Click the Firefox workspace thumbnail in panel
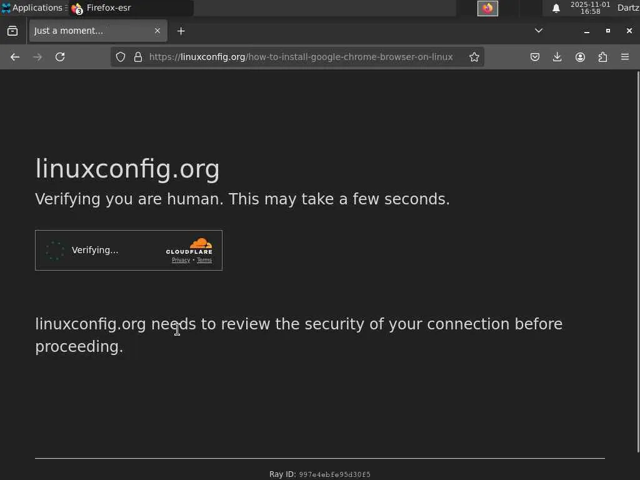 click(487, 8)
